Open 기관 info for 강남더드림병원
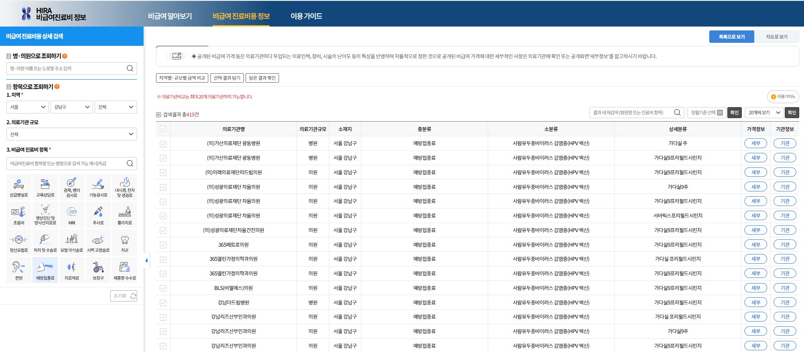 (x=785, y=303)
